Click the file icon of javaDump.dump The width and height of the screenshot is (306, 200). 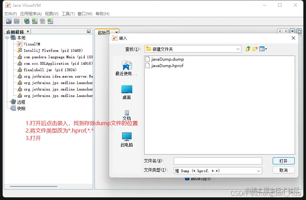coord(148,59)
